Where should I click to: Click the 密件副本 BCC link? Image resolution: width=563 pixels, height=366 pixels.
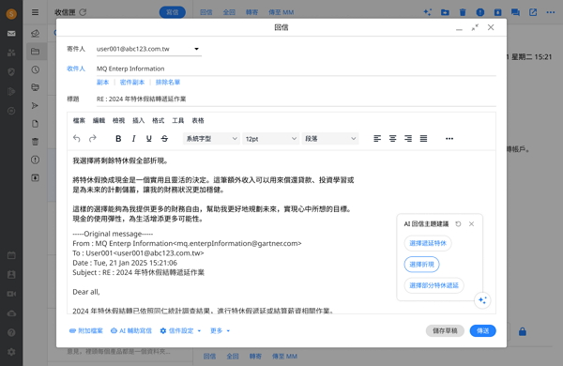(132, 83)
